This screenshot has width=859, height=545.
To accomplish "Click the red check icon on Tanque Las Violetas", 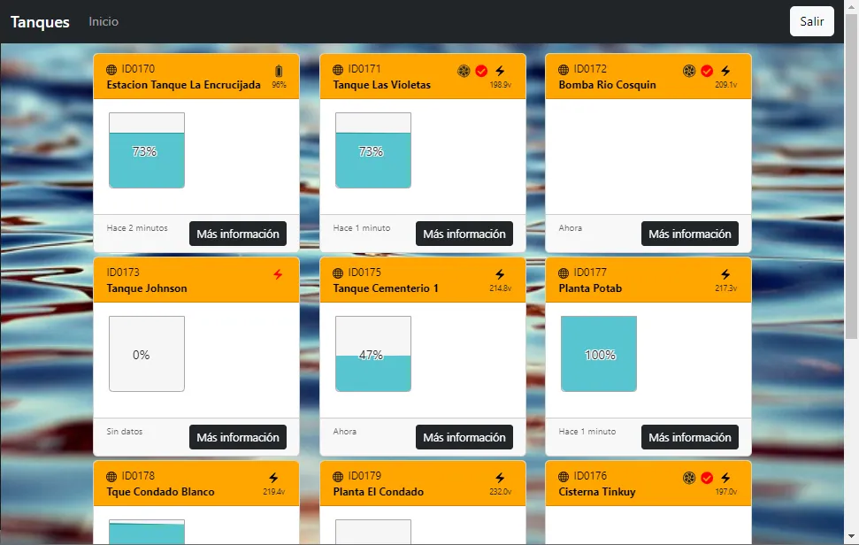I will [481, 71].
